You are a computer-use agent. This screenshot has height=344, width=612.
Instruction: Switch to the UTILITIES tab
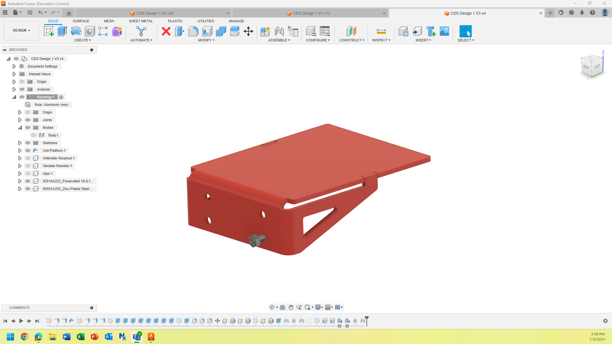coord(206,21)
